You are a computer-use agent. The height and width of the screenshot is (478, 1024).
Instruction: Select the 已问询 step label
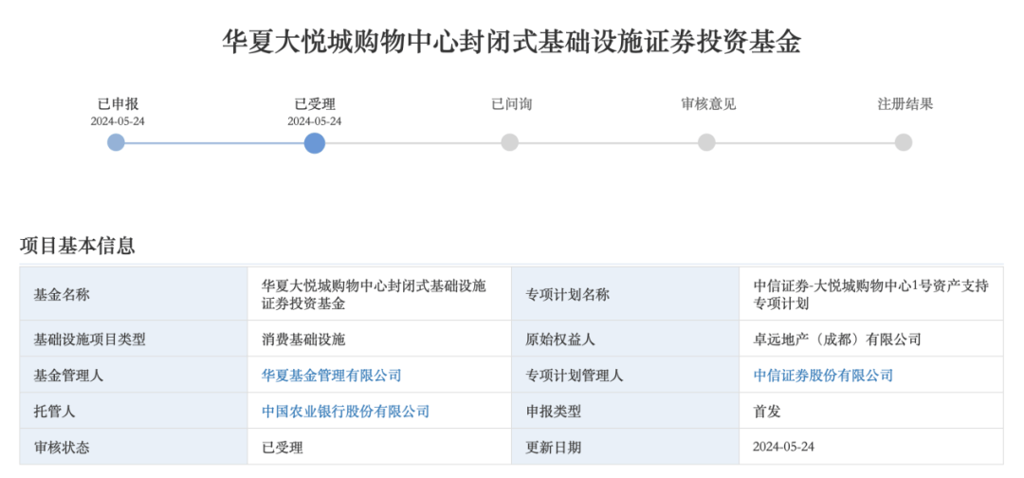[511, 103]
